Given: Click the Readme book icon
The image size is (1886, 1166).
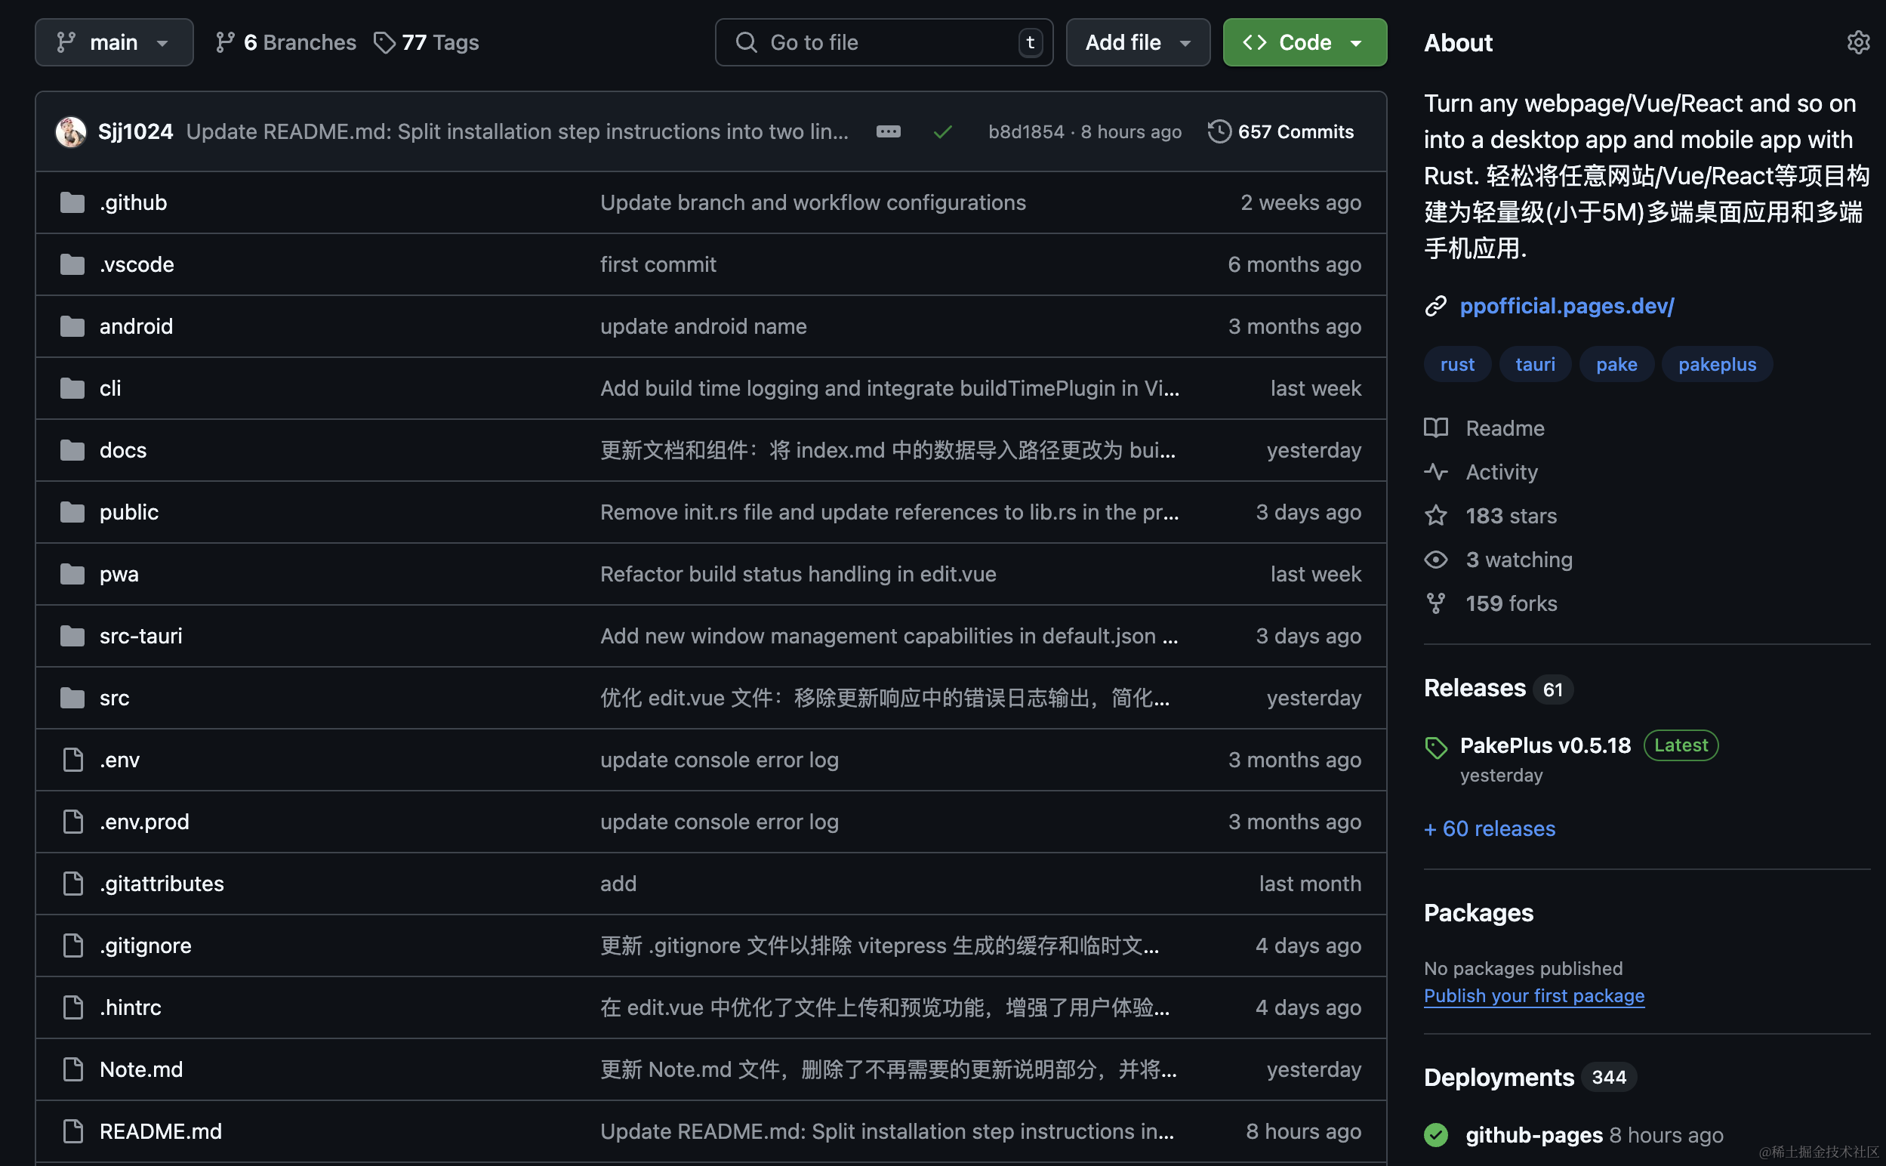Looking at the screenshot, I should (1435, 428).
